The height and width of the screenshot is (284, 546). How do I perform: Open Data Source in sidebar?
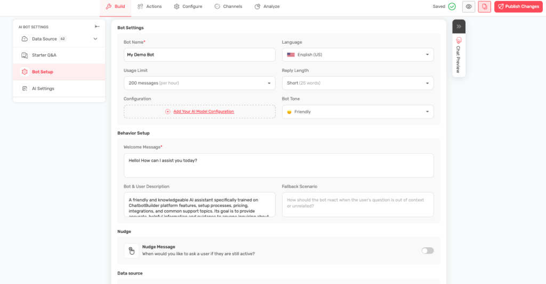pos(59,39)
